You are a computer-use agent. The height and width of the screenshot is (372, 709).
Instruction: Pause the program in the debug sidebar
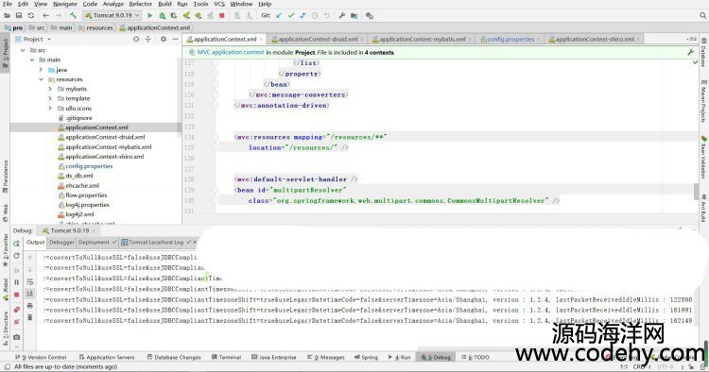coord(17,282)
